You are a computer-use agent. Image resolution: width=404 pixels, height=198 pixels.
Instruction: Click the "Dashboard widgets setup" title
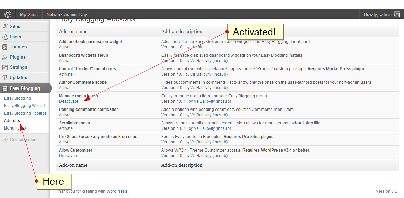pos(83,55)
